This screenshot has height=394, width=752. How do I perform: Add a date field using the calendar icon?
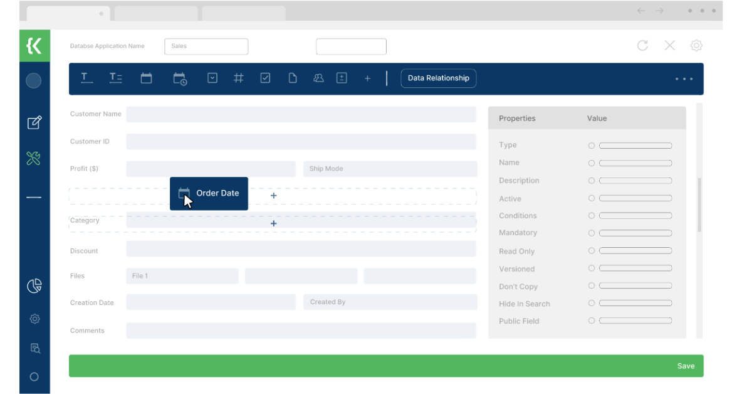[x=147, y=78]
